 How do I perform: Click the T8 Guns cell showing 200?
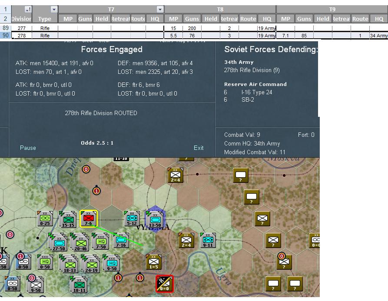point(192,28)
